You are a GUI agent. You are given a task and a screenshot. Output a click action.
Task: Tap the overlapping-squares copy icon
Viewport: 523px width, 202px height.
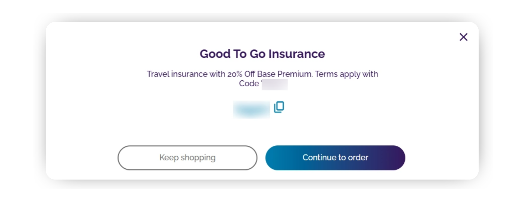pyautogui.click(x=279, y=107)
